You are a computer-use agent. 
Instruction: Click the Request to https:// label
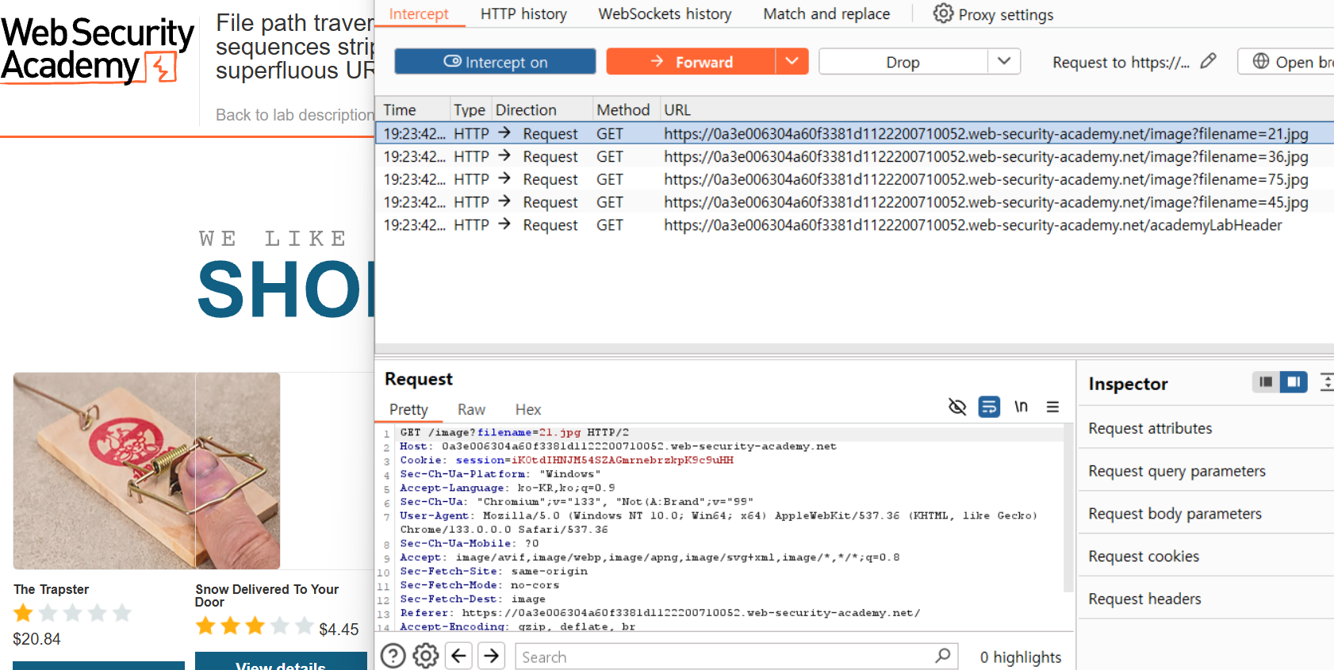[1121, 62]
